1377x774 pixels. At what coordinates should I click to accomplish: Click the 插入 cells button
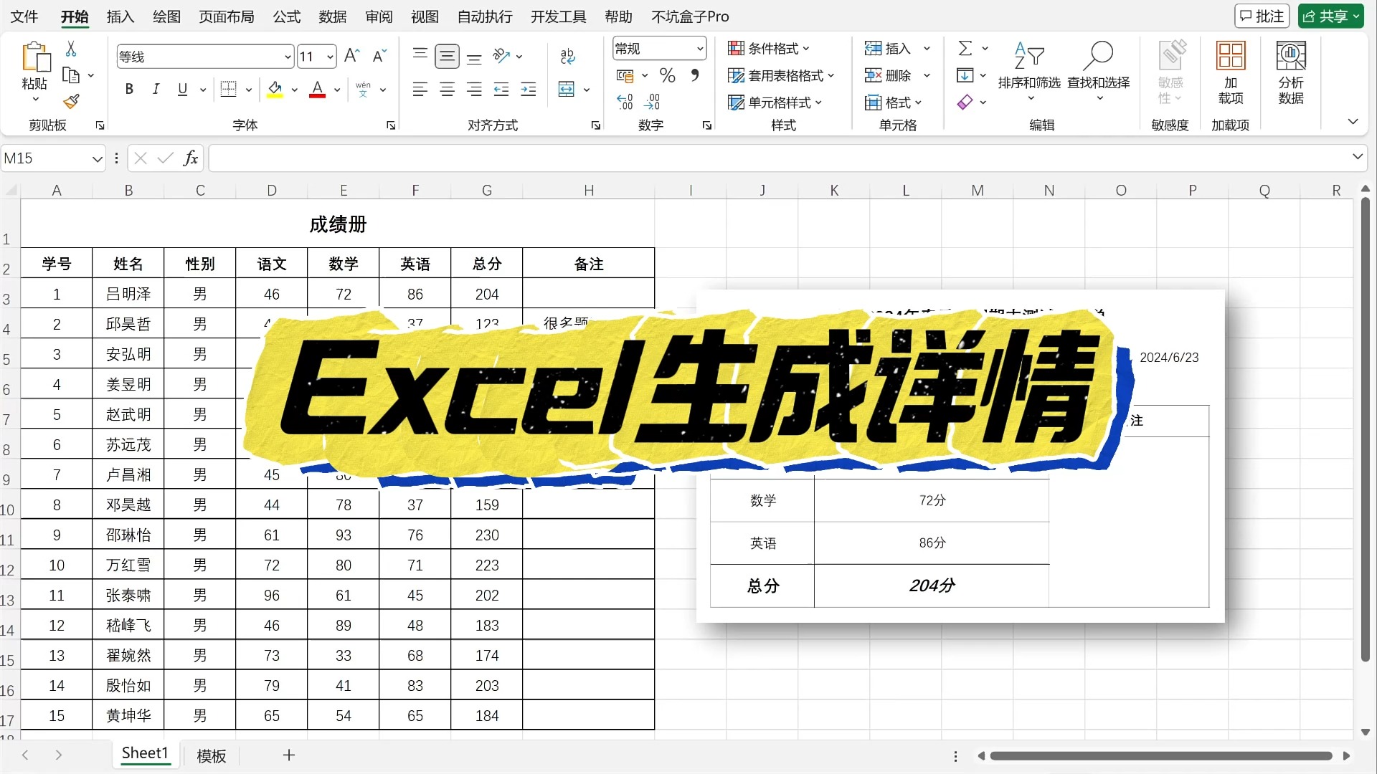897,49
